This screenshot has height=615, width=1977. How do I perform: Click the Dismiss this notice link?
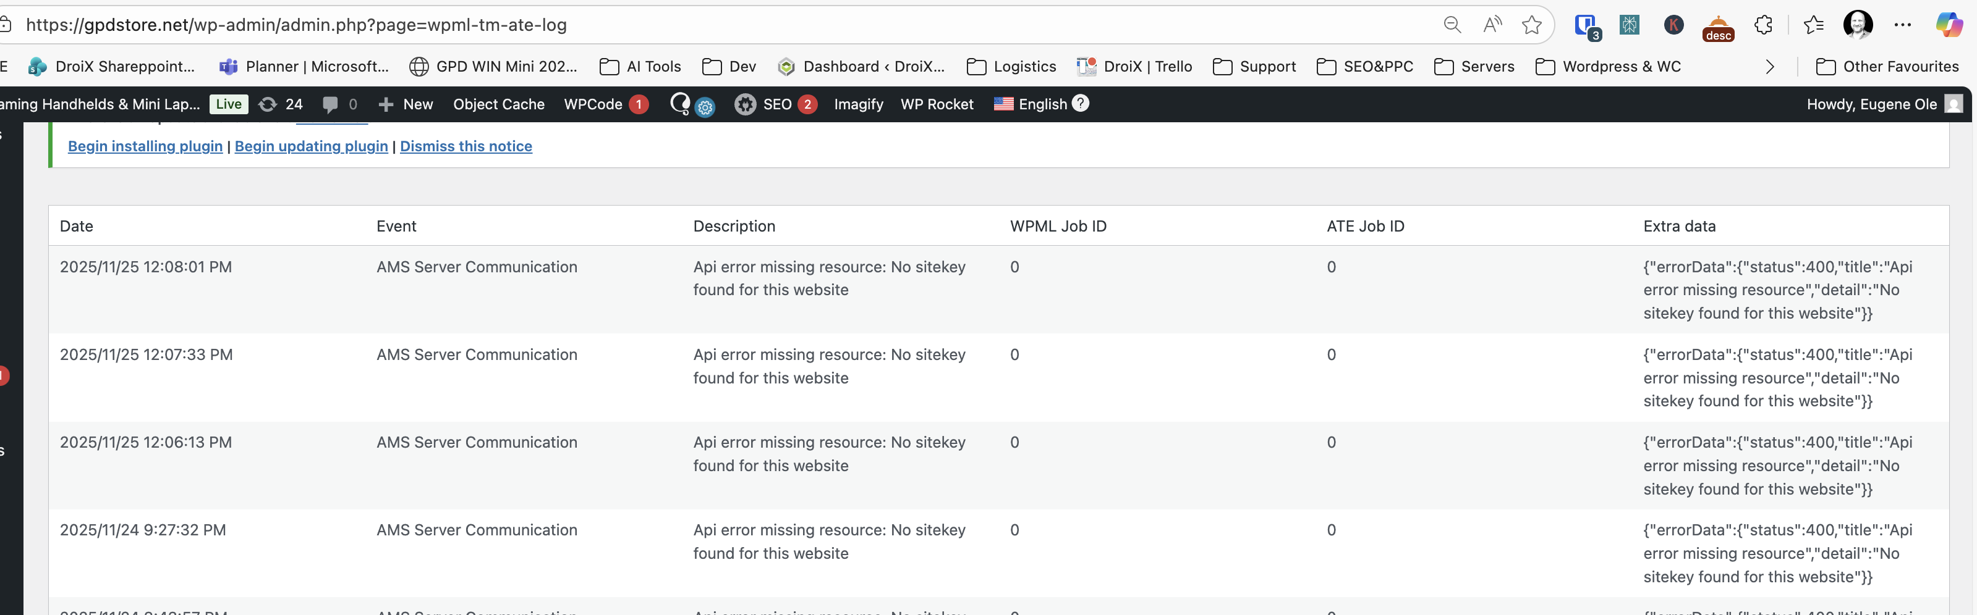(x=466, y=146)
